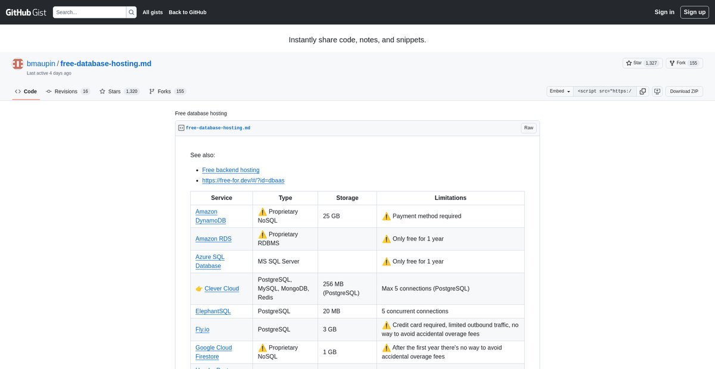
Task: Click the '256 MB (PostgreSQL)' storage cell
Action: [x=347, y=289]
